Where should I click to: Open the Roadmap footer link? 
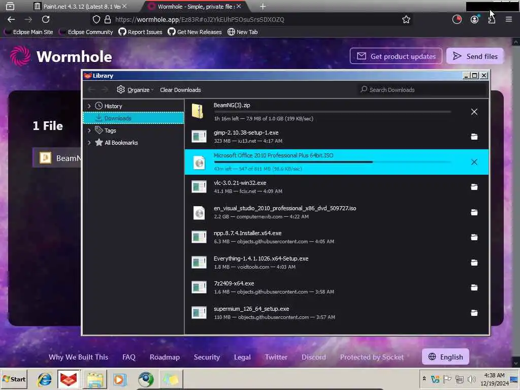pos(165,357)
